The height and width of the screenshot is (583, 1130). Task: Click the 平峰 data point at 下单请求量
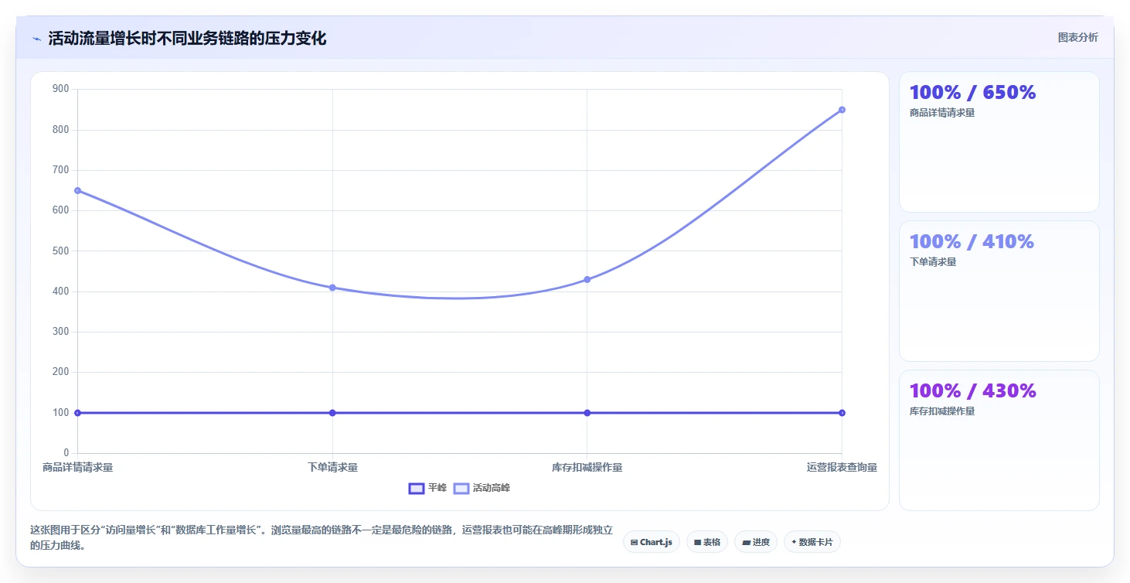coord(332,413)
